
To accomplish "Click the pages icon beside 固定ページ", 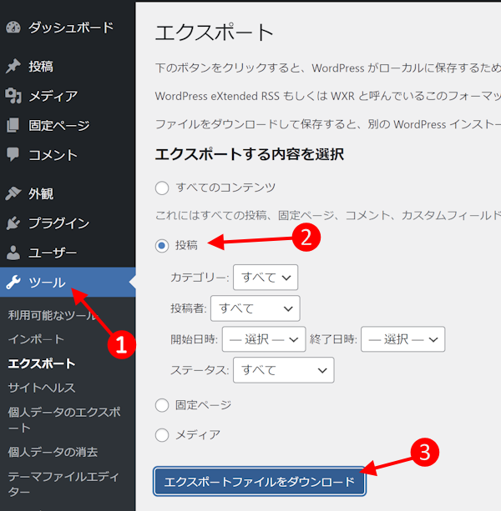I will (x=13, y=125).
